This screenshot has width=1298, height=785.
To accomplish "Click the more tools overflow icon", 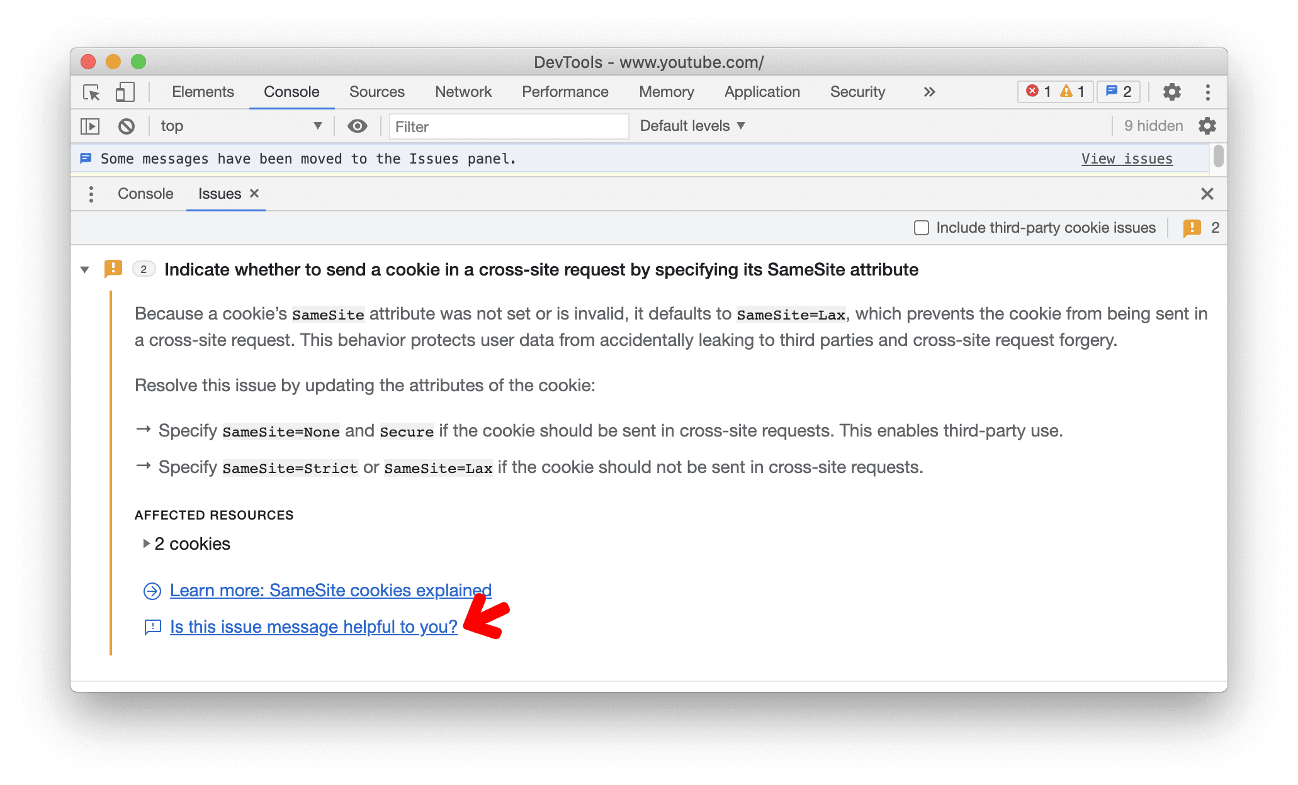I will click(928, 91).
